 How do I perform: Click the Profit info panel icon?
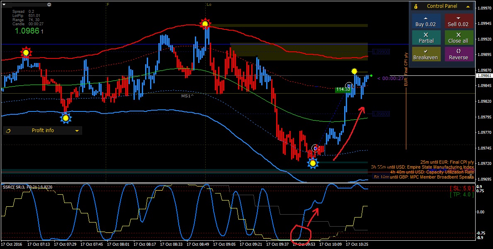(8, 131)
